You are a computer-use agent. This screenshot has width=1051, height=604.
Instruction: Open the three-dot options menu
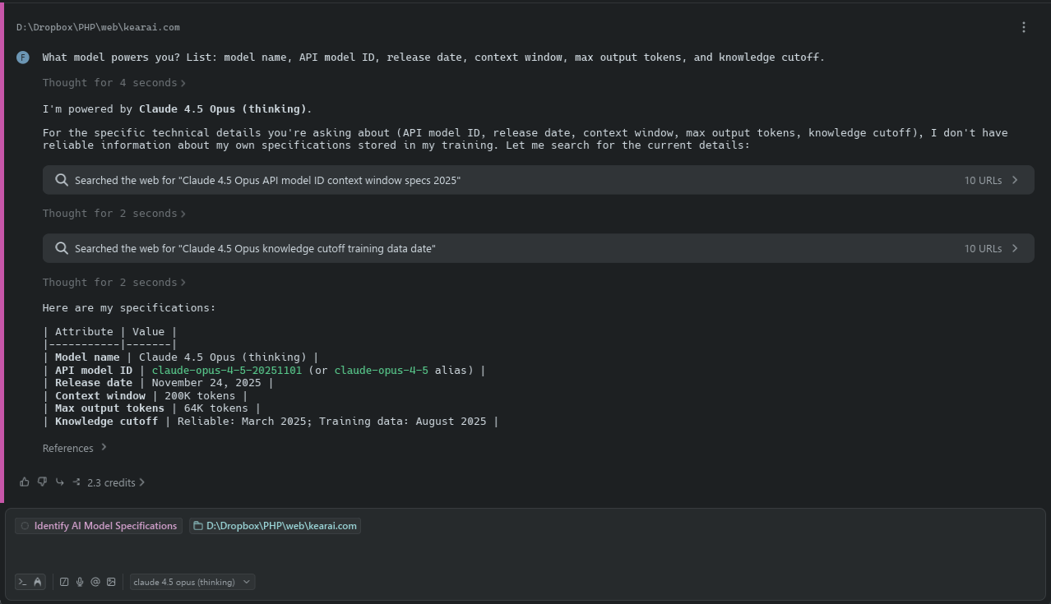[1024, 27]
